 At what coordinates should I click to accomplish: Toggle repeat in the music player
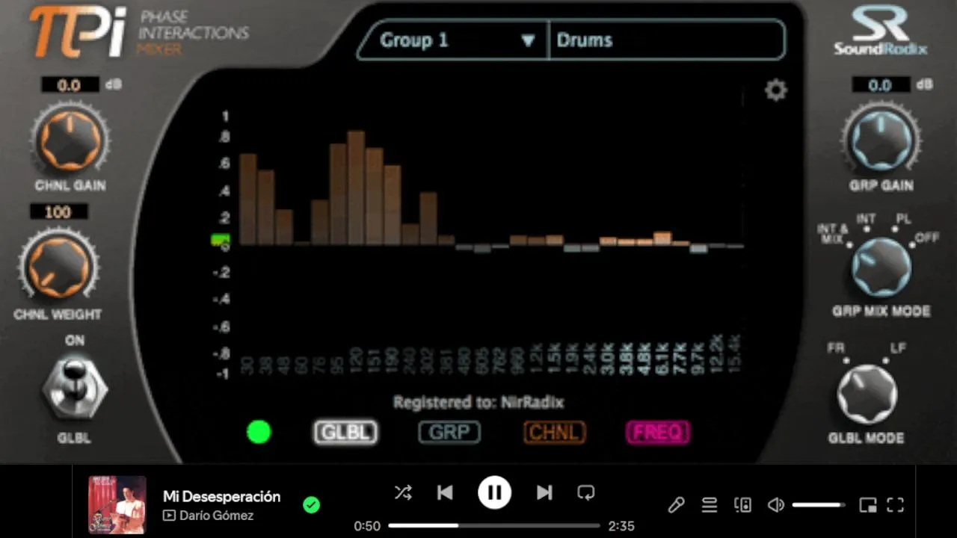tap(586, 492)
